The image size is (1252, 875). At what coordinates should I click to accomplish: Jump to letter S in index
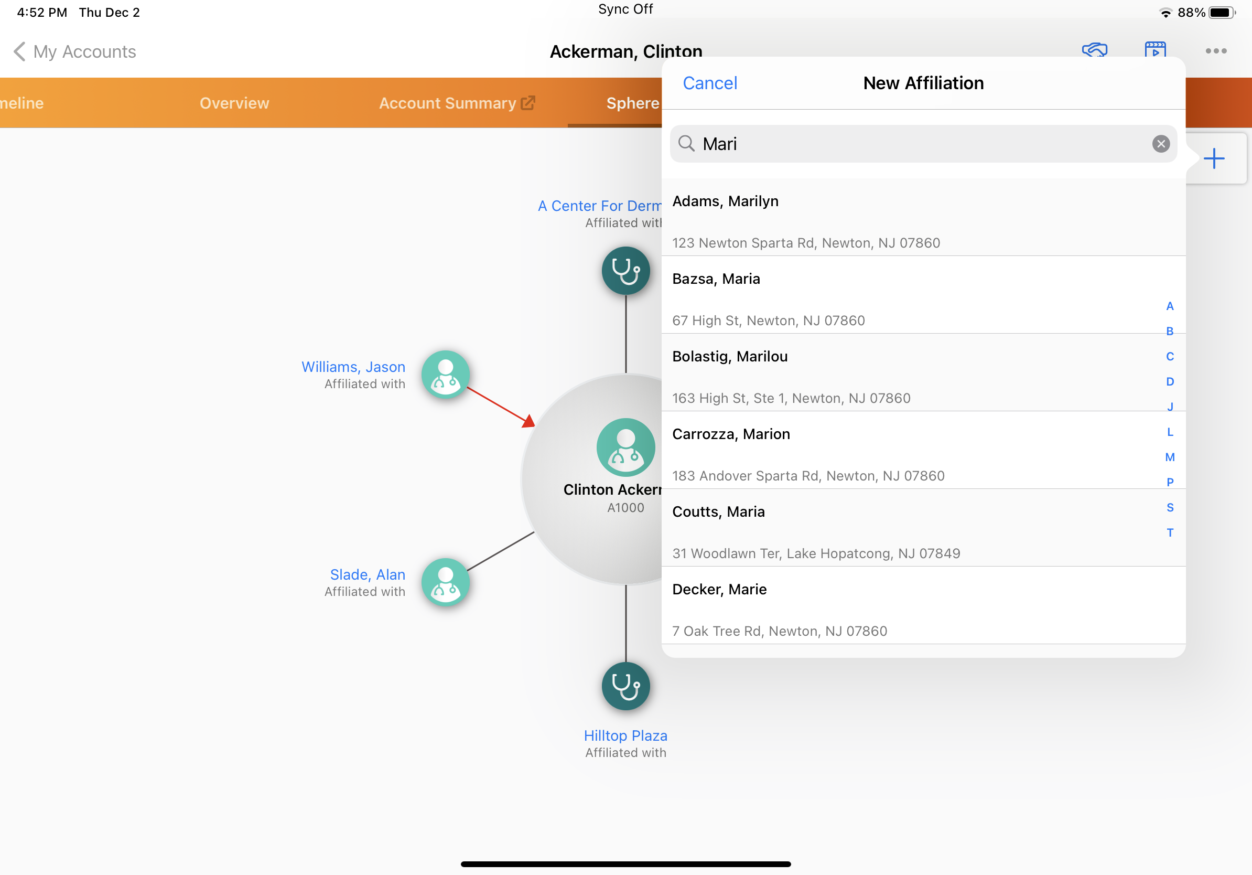pyautogui.click(x=1170, y=507)
